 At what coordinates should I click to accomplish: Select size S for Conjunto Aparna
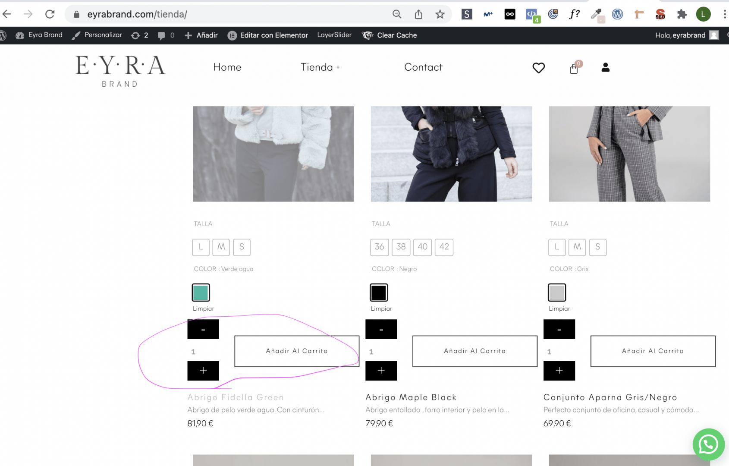click(598, 247)
